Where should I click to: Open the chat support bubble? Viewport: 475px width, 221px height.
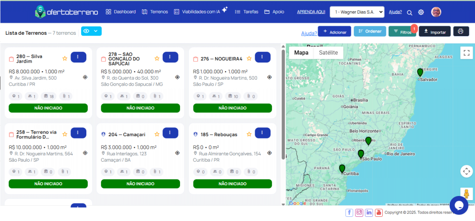point(459,205)
